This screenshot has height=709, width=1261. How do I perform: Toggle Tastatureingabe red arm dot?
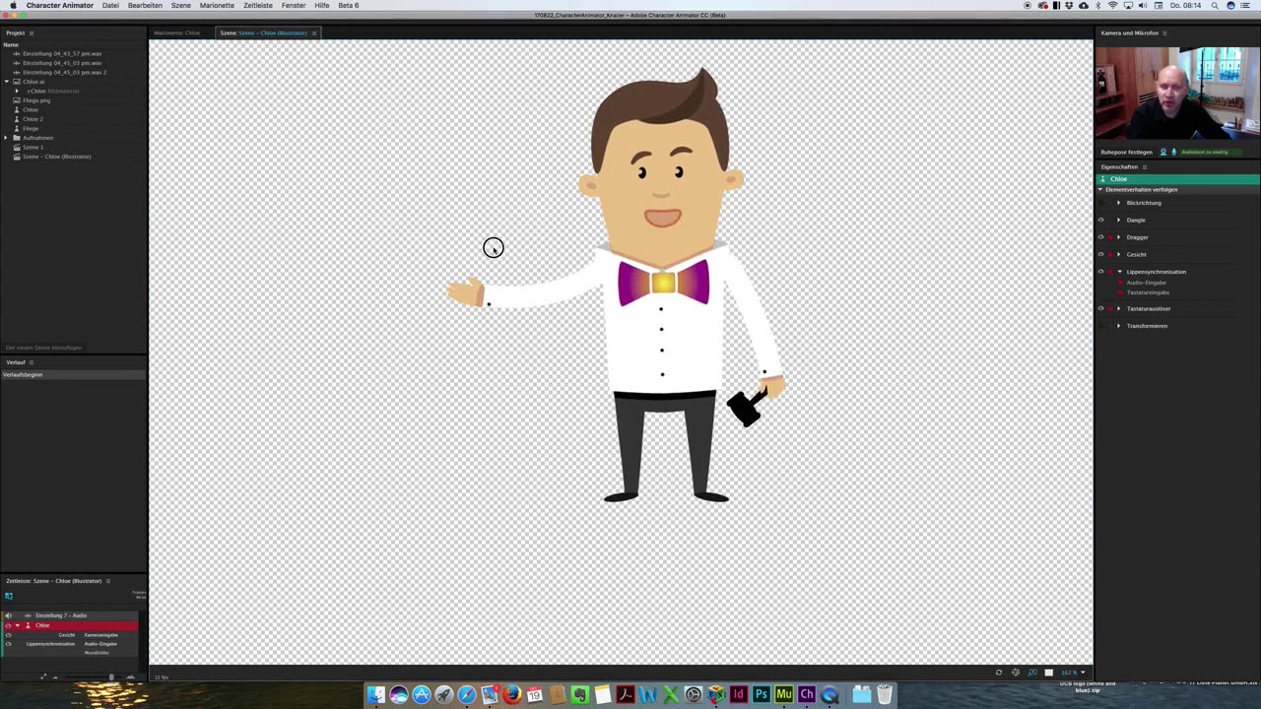tap(1120, 292)
